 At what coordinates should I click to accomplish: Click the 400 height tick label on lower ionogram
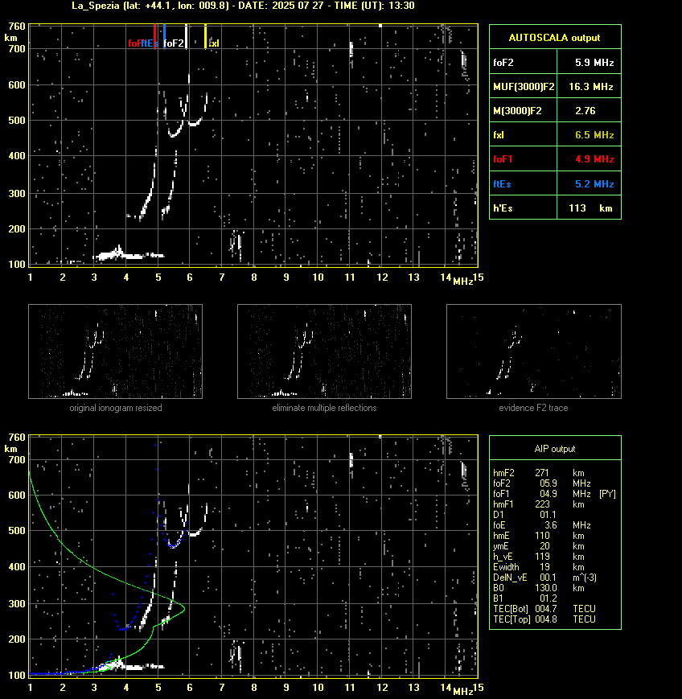pyautogui.click(x=17, y=566)
